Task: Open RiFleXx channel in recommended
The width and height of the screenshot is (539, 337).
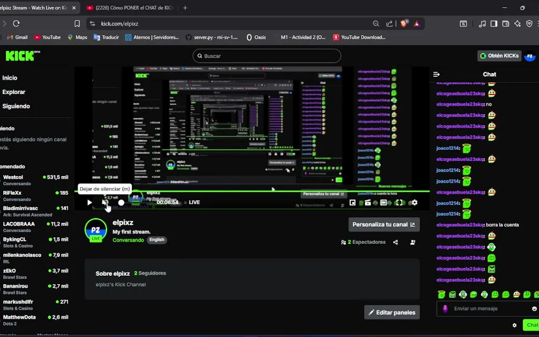Action: [x=35, y=196]
